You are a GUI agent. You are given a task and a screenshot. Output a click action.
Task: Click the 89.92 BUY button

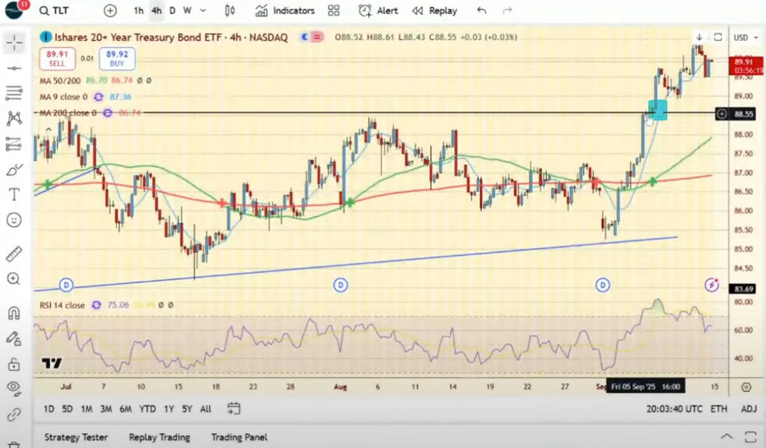coord(117,58)
